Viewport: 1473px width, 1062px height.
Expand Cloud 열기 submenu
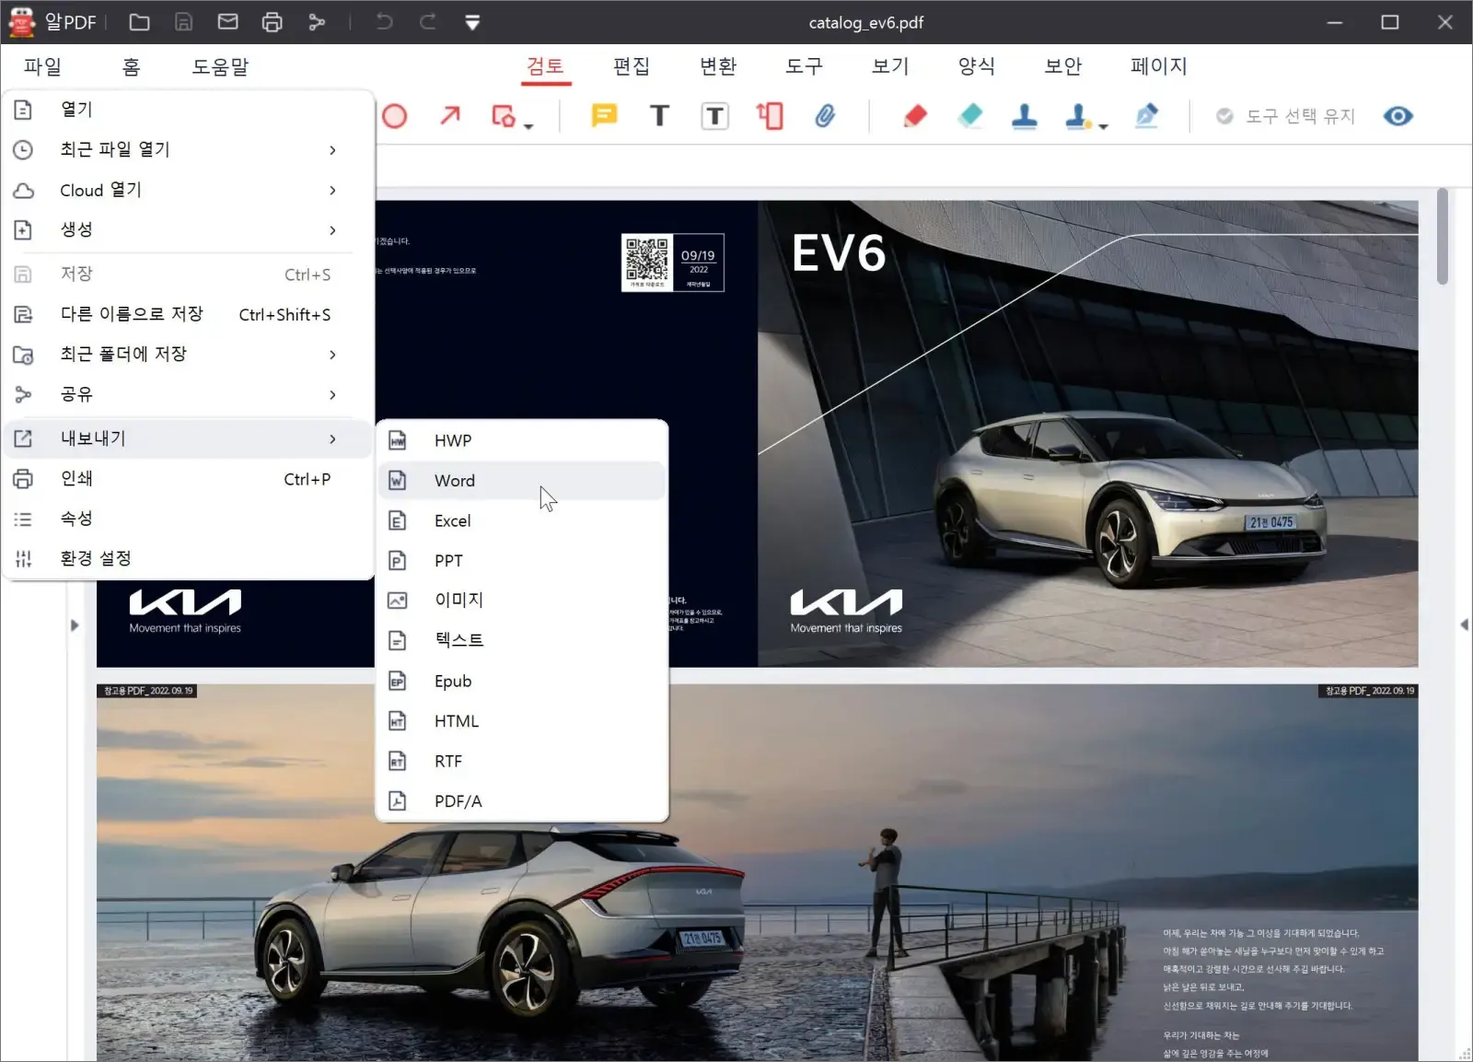click(x=188, y=190)
